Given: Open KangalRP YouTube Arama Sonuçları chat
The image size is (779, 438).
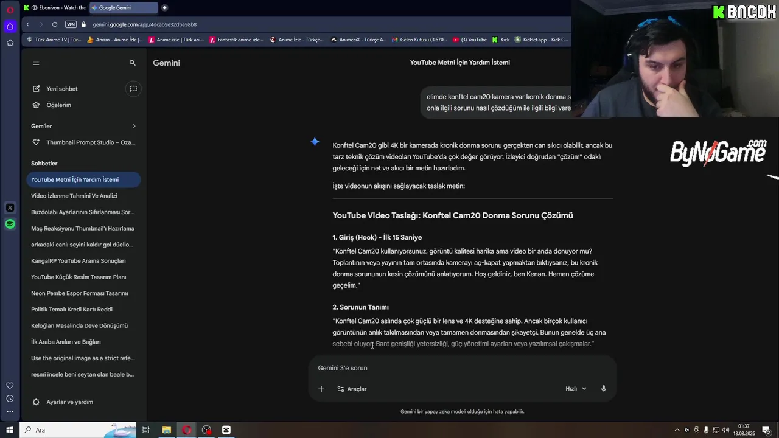Looking at the screenshot, I should click(84, 261).
